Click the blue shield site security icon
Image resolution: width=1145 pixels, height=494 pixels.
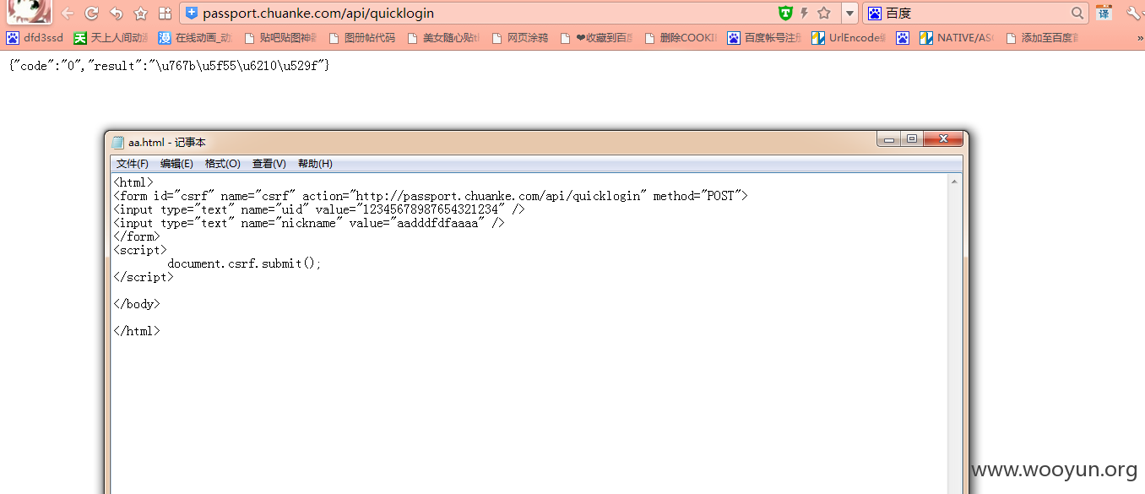click(192, 14)
